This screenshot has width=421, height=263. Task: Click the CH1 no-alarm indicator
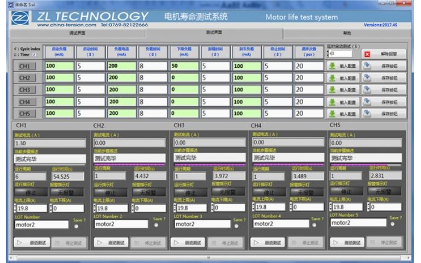click(x=67, y=192)
